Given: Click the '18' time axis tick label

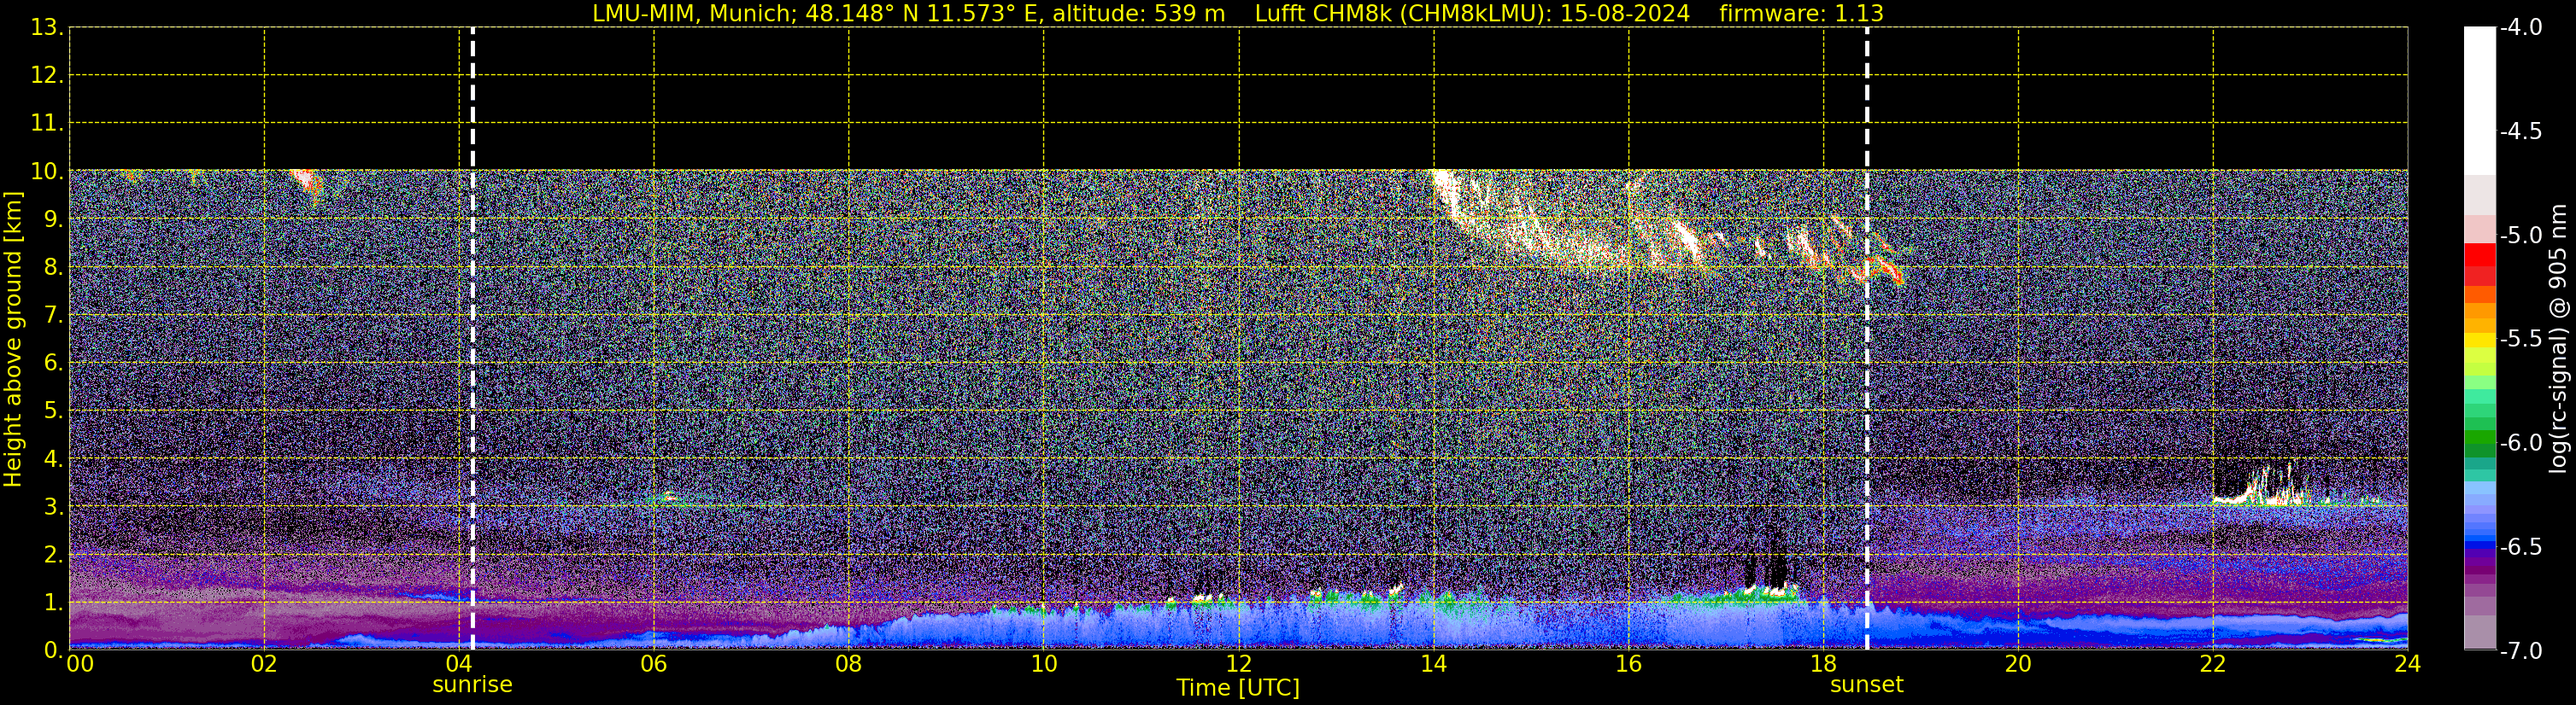Looking at the screenshot, I should (1824, 664).
